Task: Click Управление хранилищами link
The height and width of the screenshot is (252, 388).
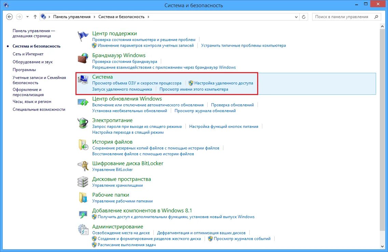Action: [117, 185]
